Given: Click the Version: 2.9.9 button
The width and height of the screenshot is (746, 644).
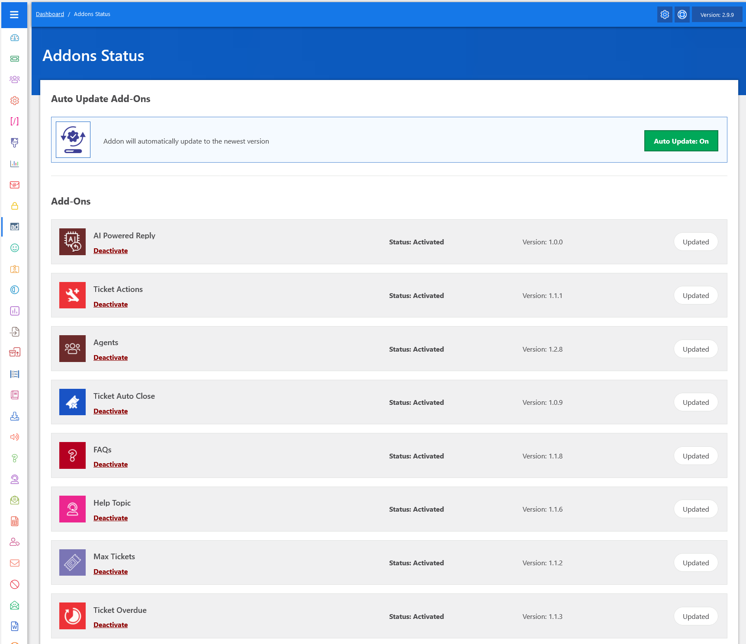Looking at the screenshot, I should 717,15.
